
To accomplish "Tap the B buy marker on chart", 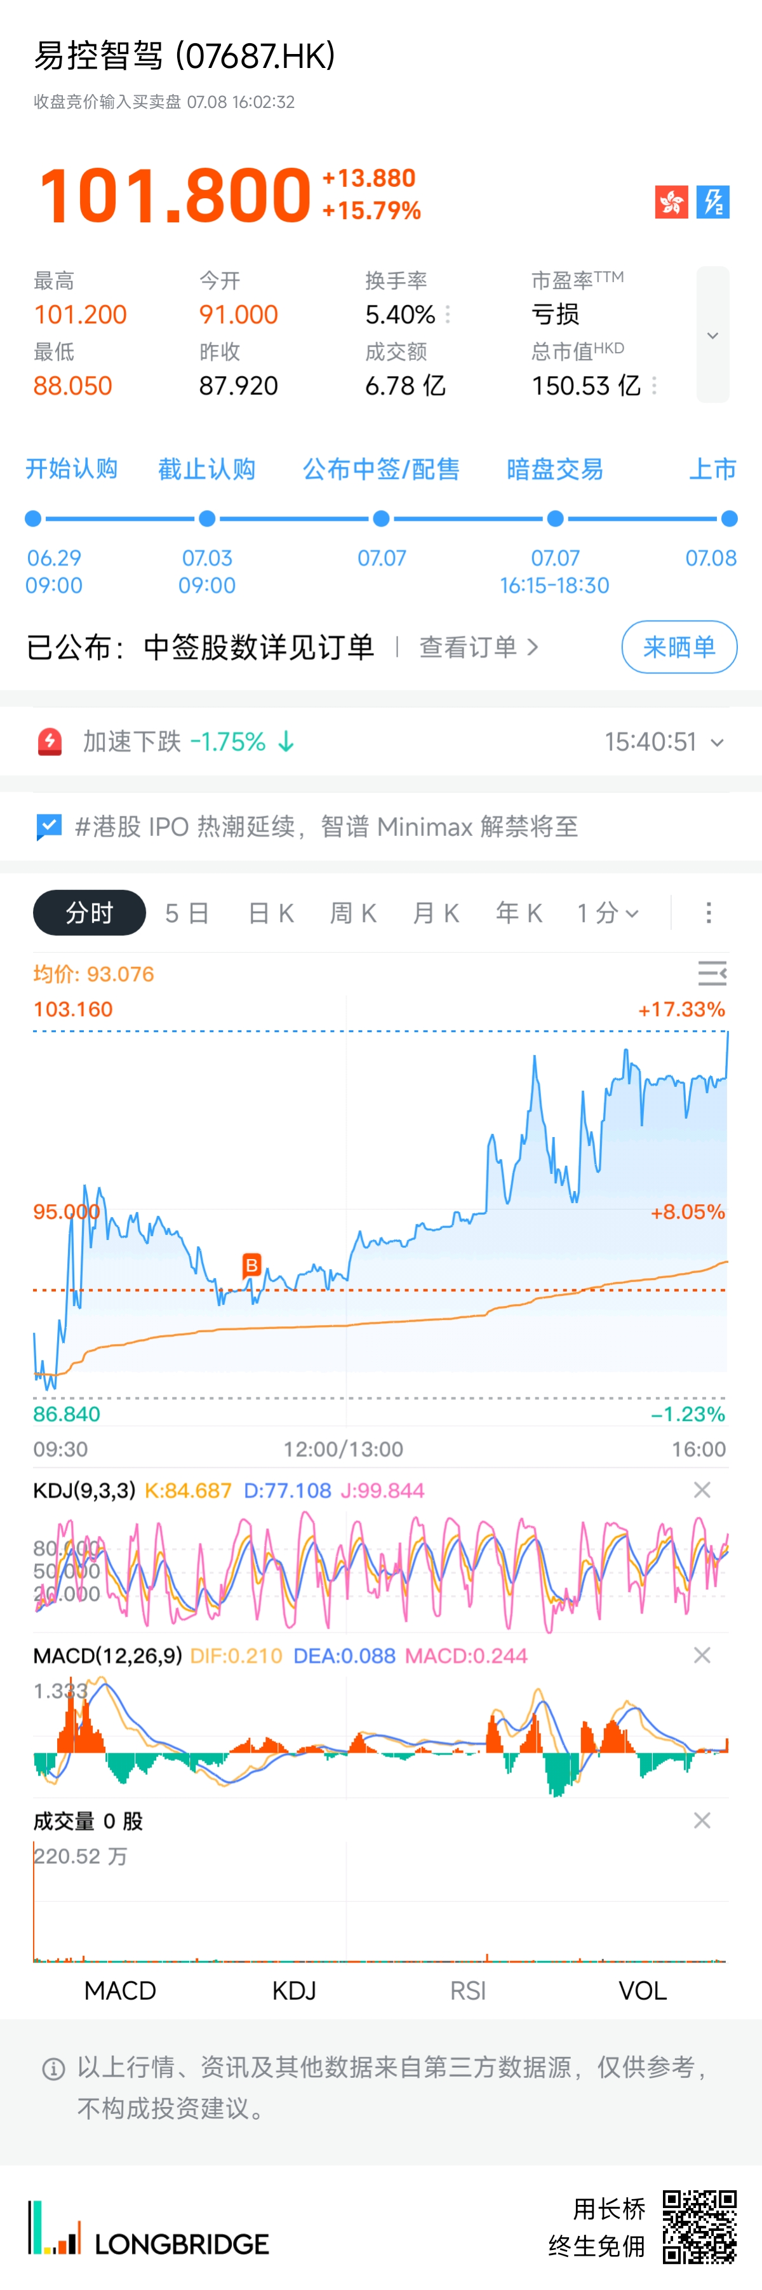I will pyautogui.click(x=251, y=1265).
